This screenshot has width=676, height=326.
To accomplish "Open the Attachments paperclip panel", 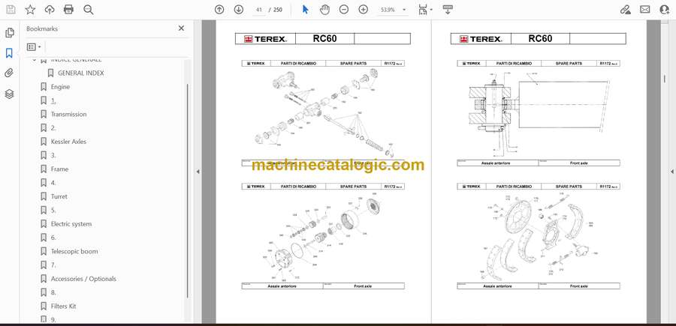I will [x=9, y=73].
